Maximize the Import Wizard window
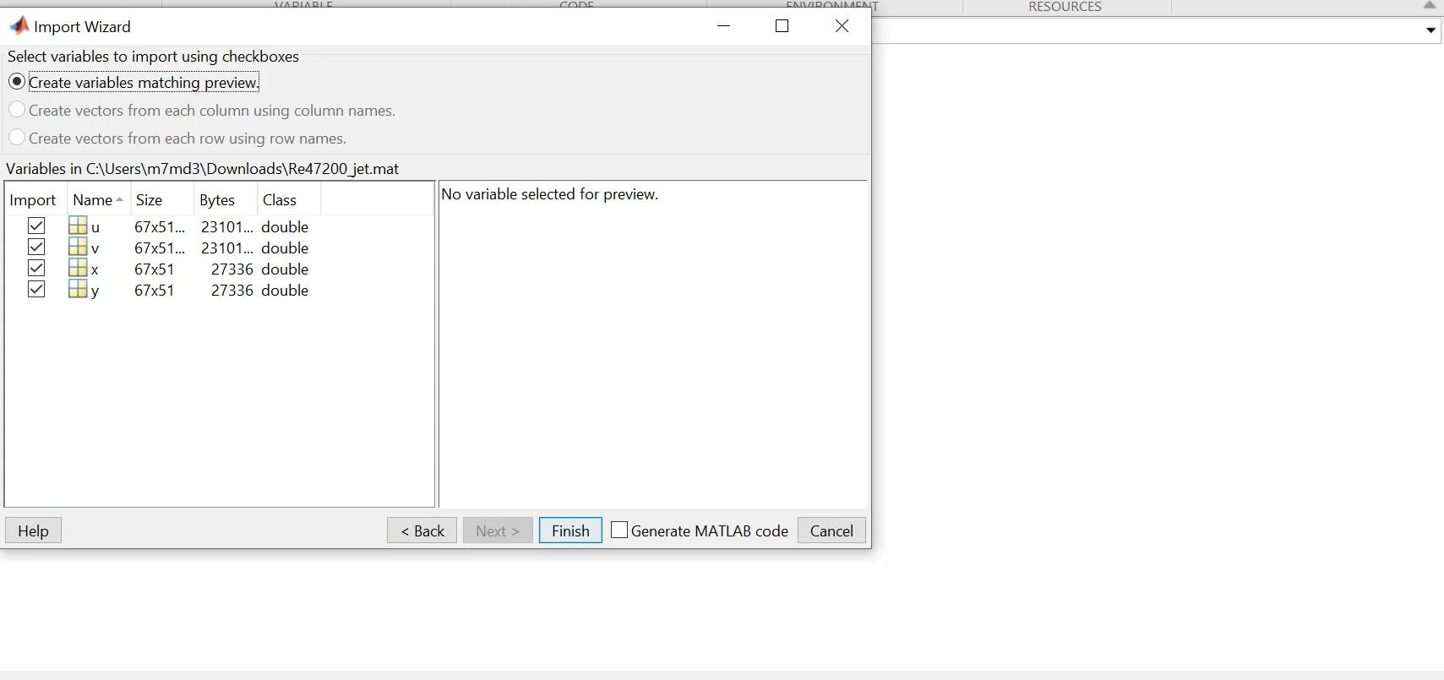This screenshot has width=1444, height=680. [x=782, y=26]
